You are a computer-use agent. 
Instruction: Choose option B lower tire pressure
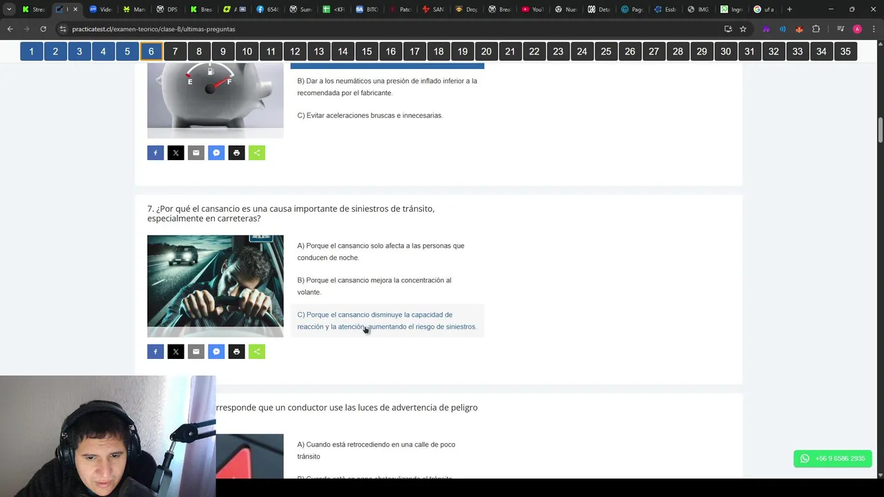point(387,87)
